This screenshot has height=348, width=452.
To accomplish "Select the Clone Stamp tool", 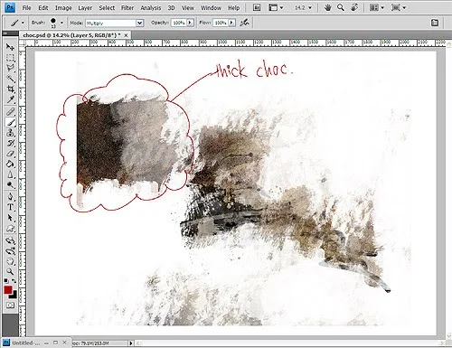I will 10,133.
